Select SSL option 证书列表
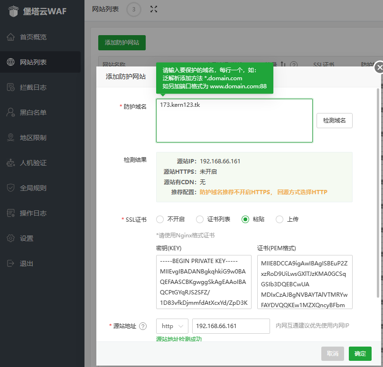Viewport: 383px width, 367px height. pos(200,219)
